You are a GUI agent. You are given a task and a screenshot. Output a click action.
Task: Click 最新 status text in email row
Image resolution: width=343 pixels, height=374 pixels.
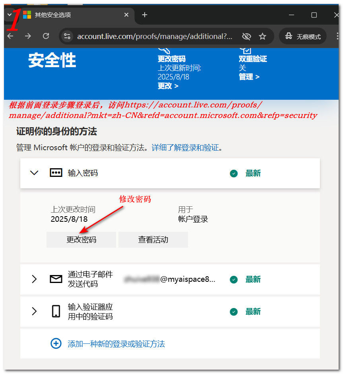253,279
